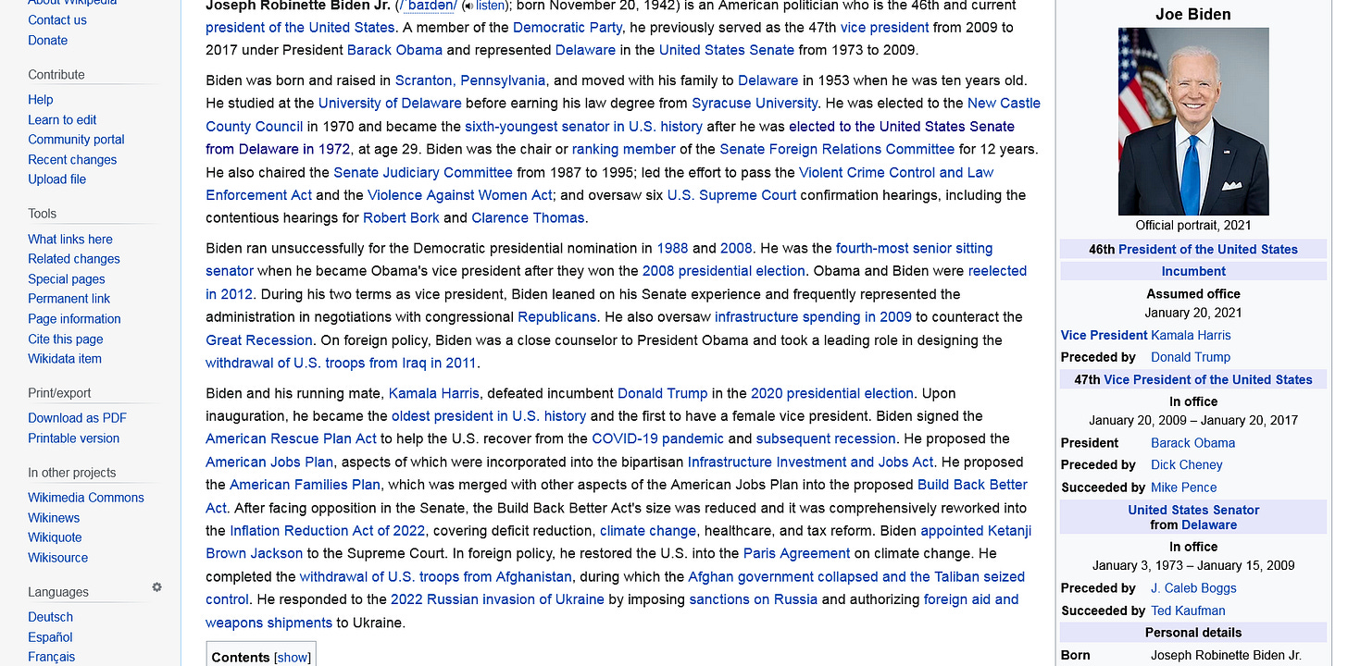Image resolution: width=1348 pixels, height=666 pixels.
Task: Open Paris Agreement link
Action: pyautogui.click(x=796, y=553)
